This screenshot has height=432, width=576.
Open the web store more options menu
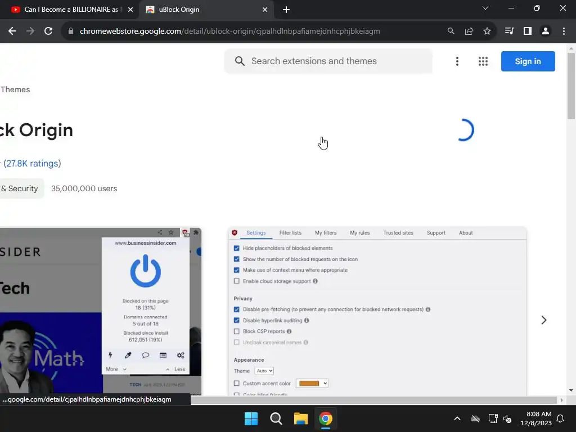[x=457, y=61]
